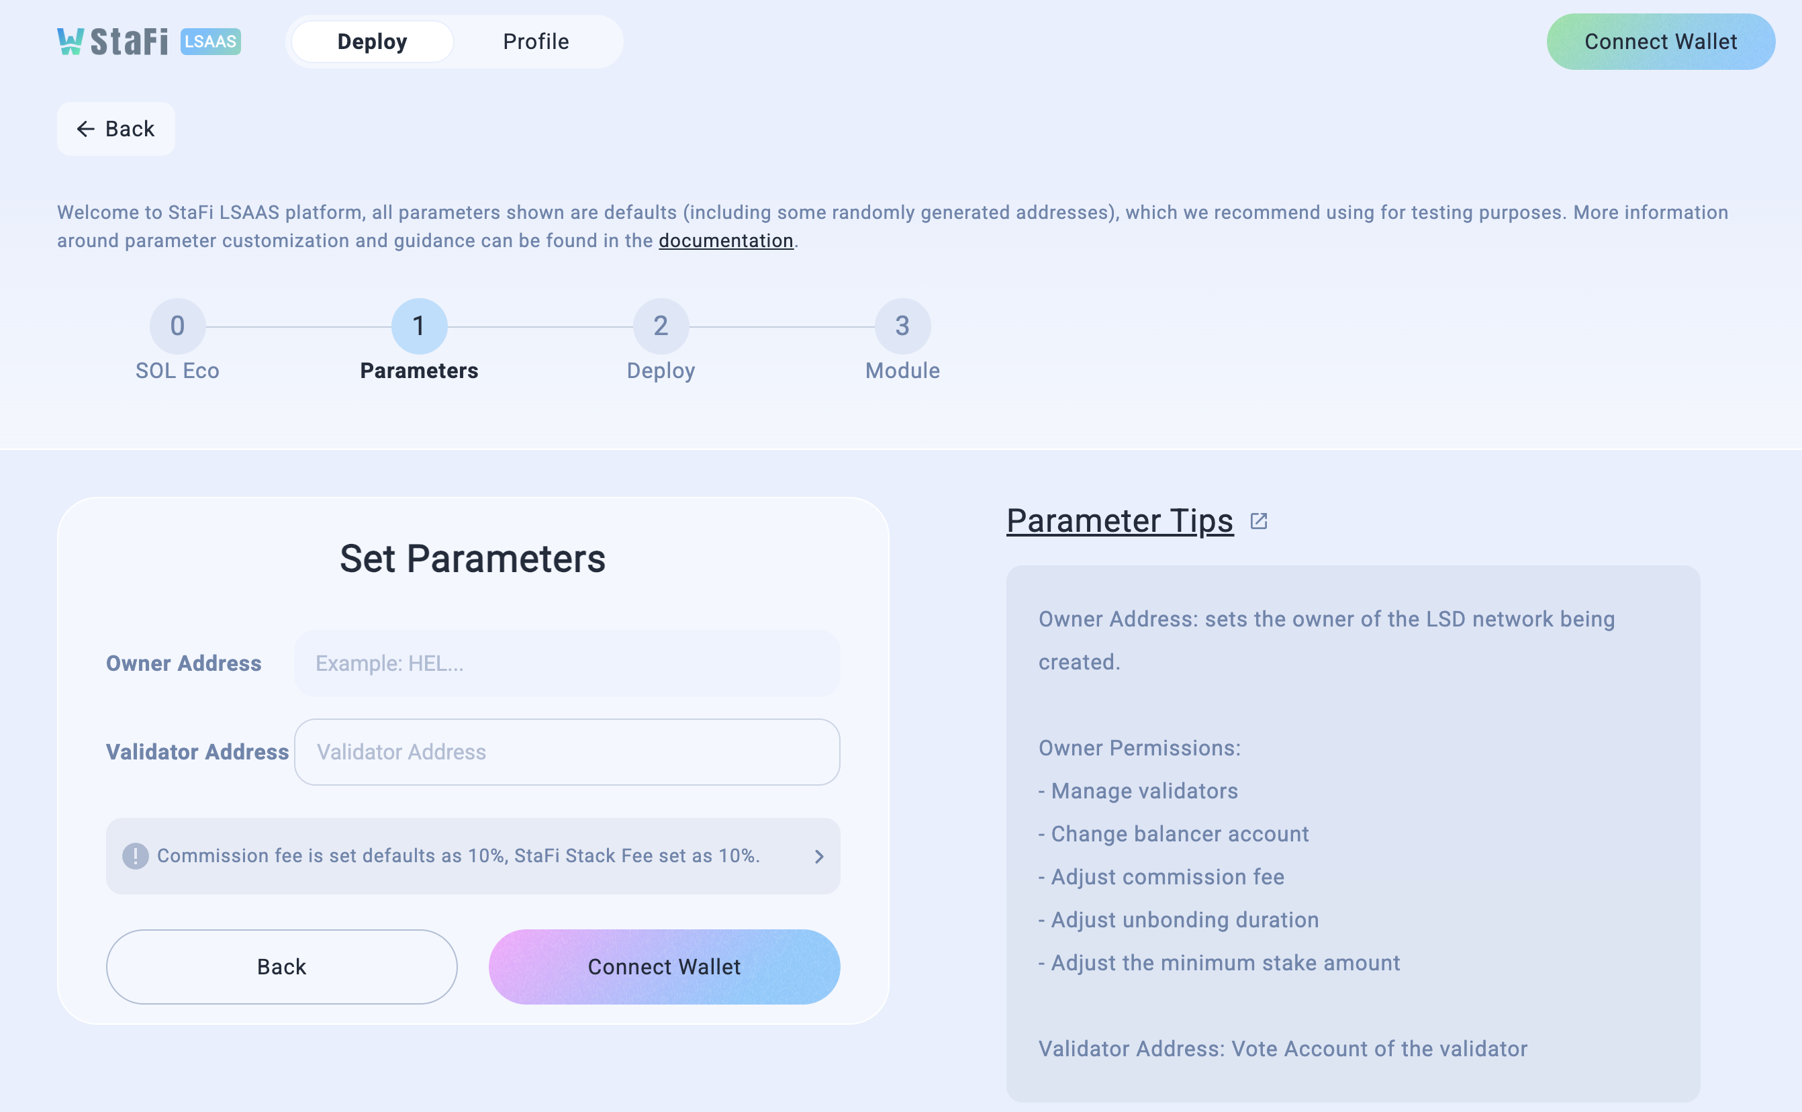The width and height of the screenshot is (1802, 1112).
Task: Expand the commission fee notice chevron
Action: pyautogui.click(x=819, y=857)
